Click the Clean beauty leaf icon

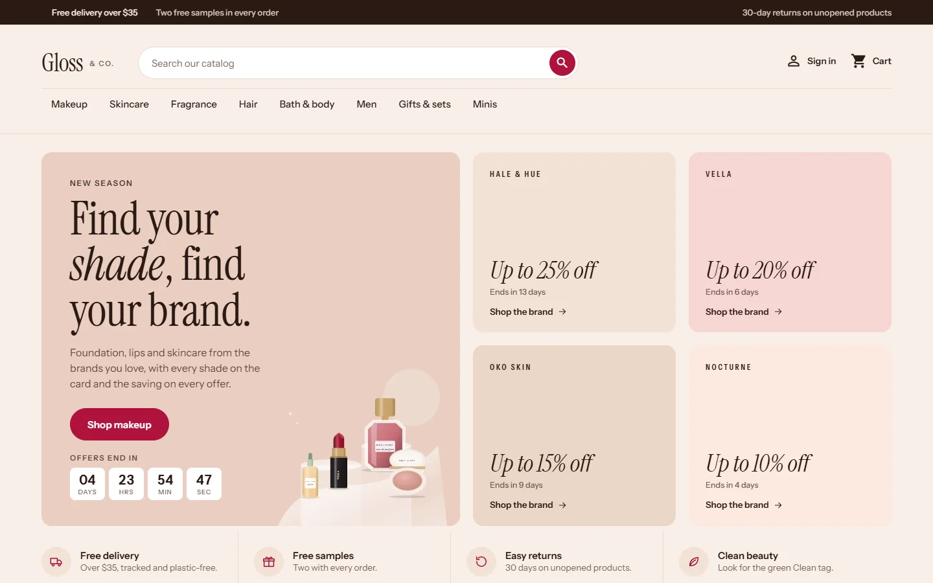pyautogui.click(x=694, y=562)
